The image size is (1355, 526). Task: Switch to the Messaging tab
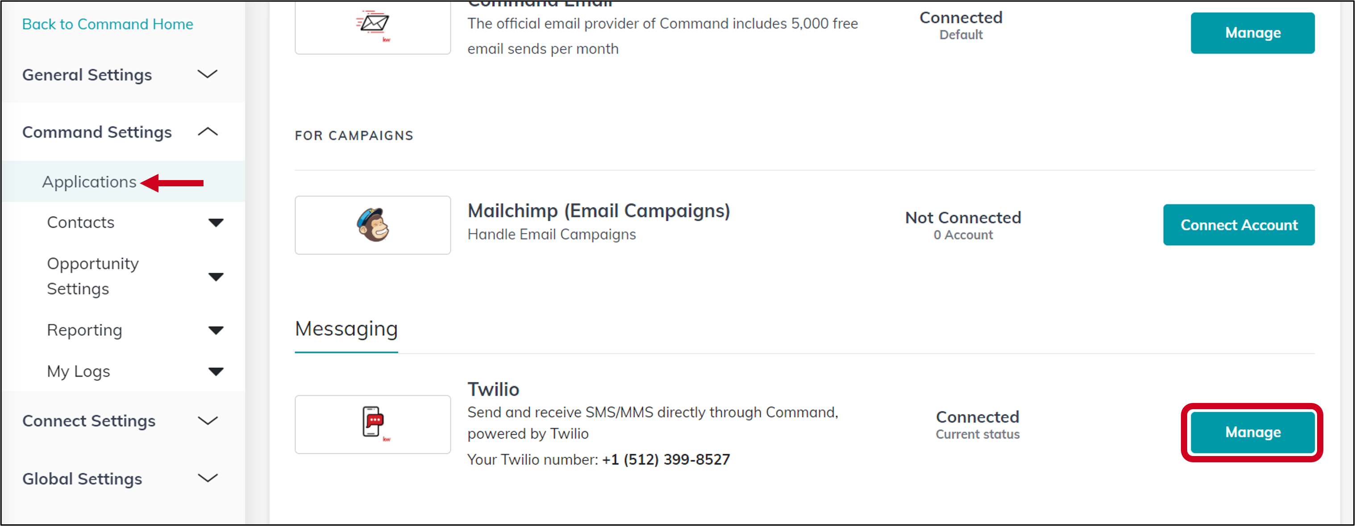346,329
